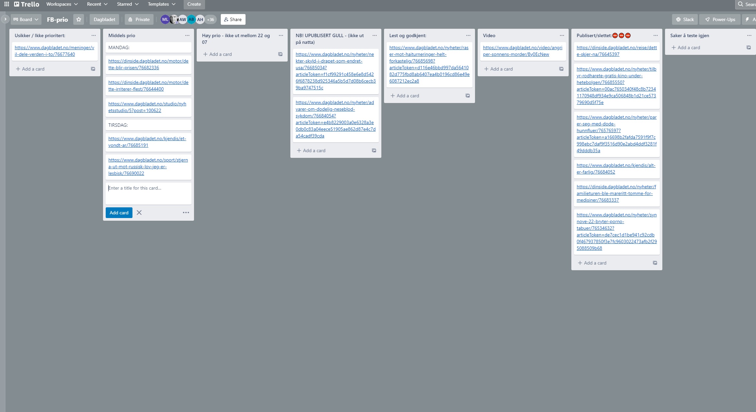Star the FB-prio board

(x=79, y=19)
